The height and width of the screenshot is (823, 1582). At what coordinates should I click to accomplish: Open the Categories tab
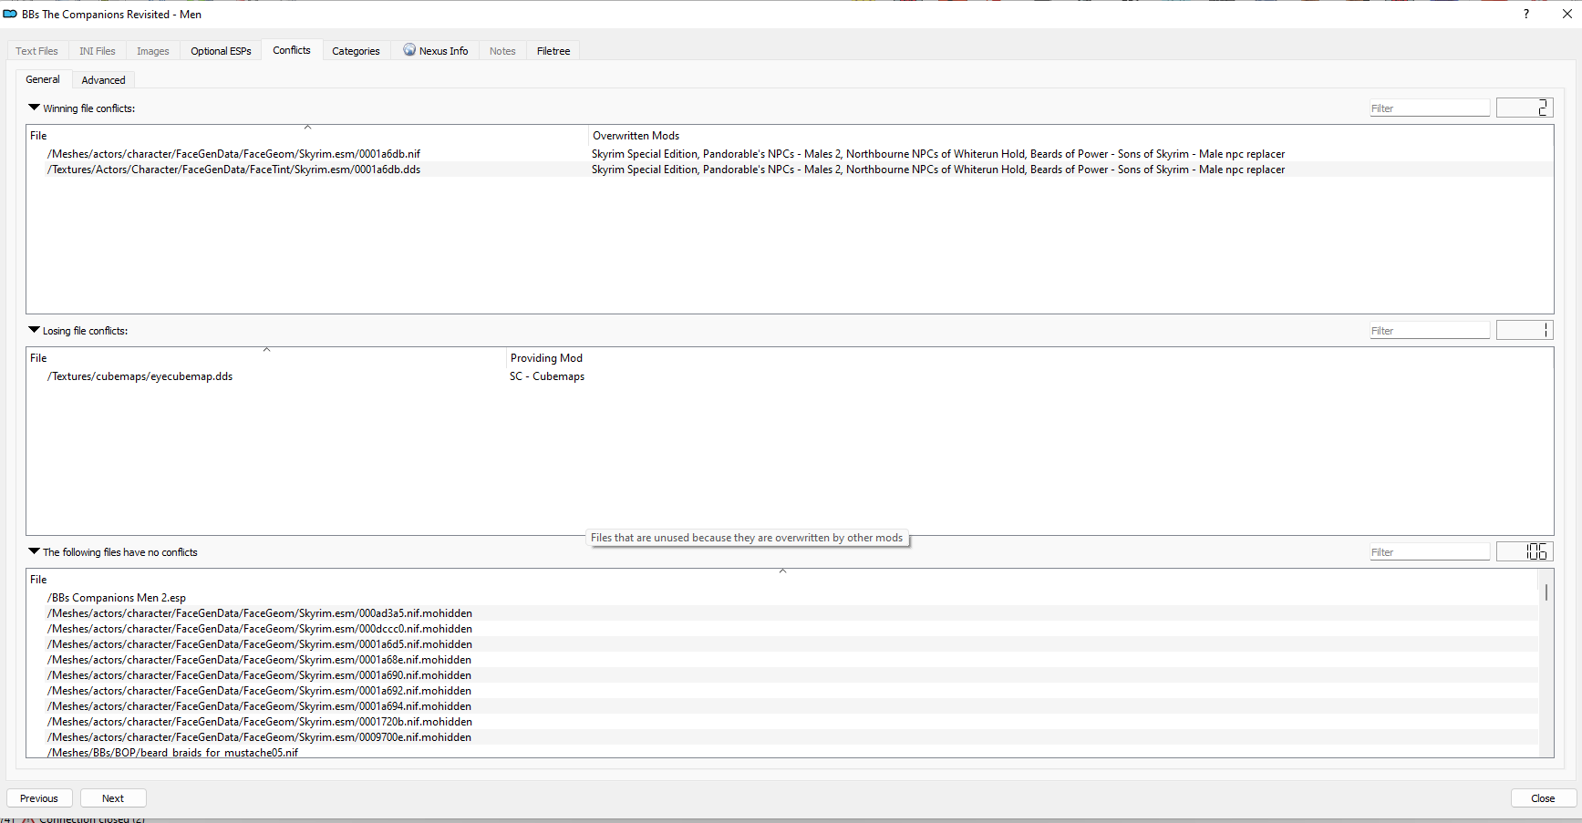[x=356, y=51]
